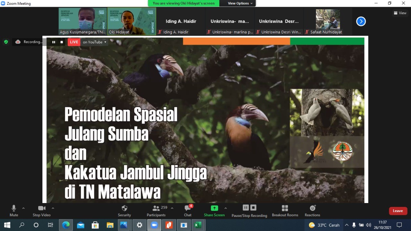Open the Security shield icon
This screenshot has height=231, width=411.
tap(124, 208)
